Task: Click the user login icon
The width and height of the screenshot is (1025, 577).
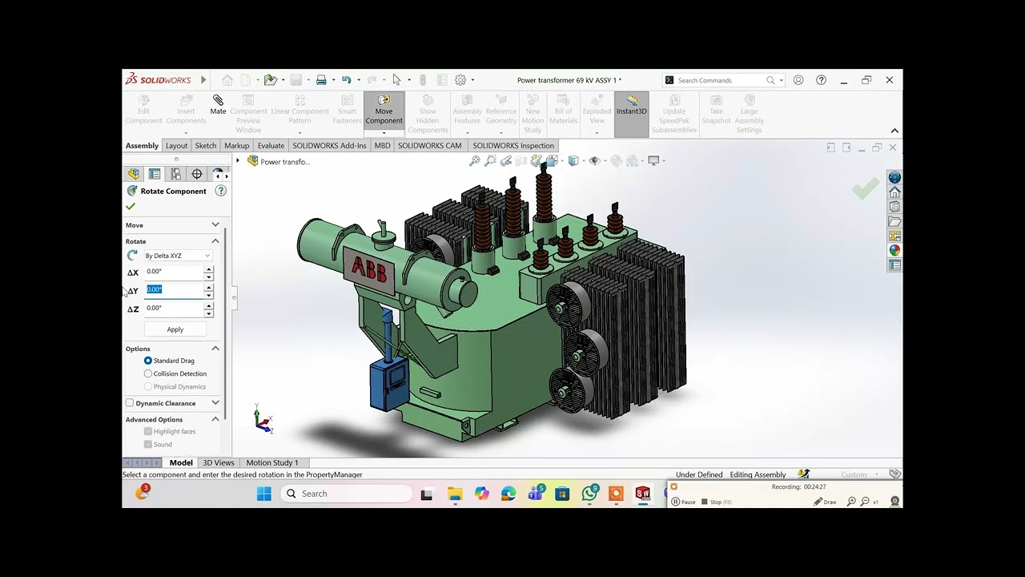Action: tap(798, 80)
